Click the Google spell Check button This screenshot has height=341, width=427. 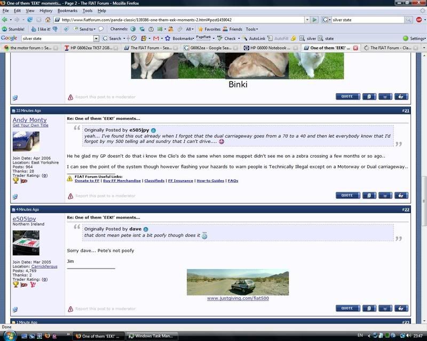[x=226, y=38]
